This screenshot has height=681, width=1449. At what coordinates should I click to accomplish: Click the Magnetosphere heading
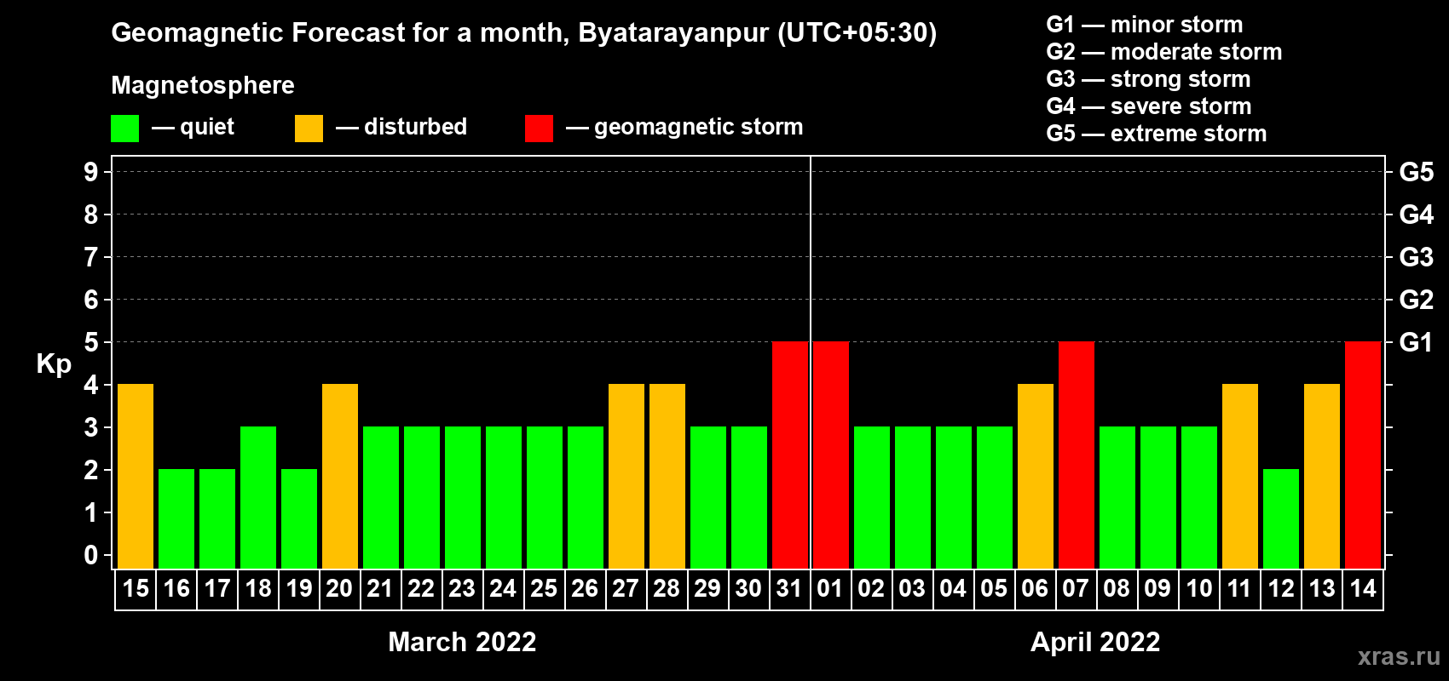[x=203, y=86]
